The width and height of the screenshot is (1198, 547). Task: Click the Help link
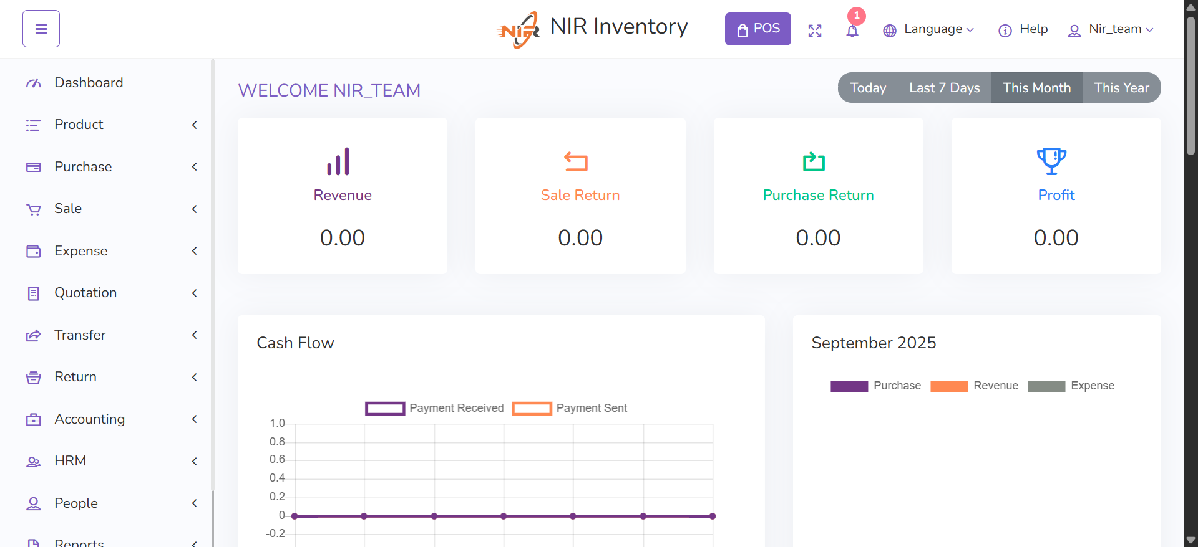click(1023, 29)
